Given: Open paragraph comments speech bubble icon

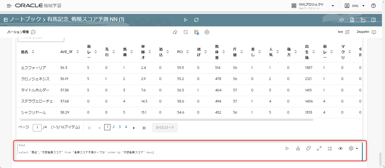Looking at the screenshot, I should coord(309,149).
